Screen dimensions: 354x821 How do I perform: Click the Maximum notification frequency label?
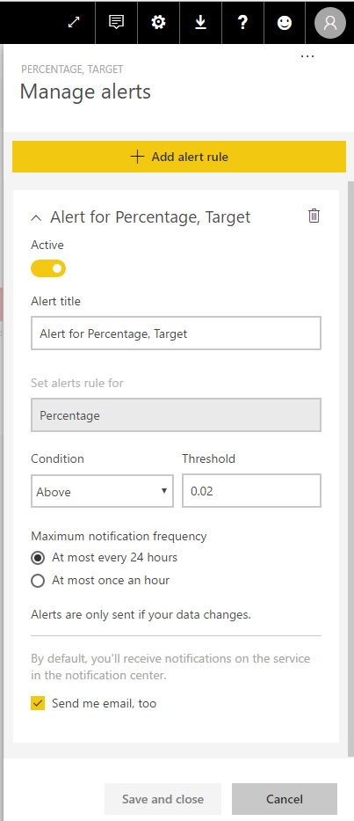point(119,536)
